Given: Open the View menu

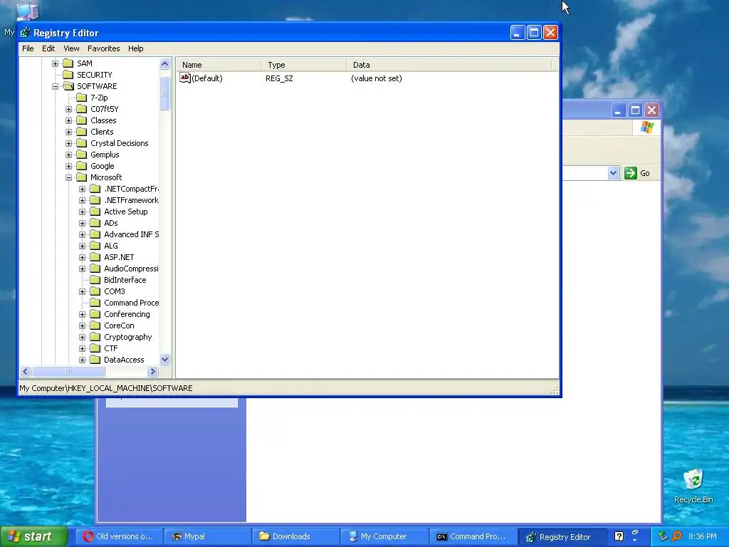Looking at the screenshot, I should tap(71, 48).
